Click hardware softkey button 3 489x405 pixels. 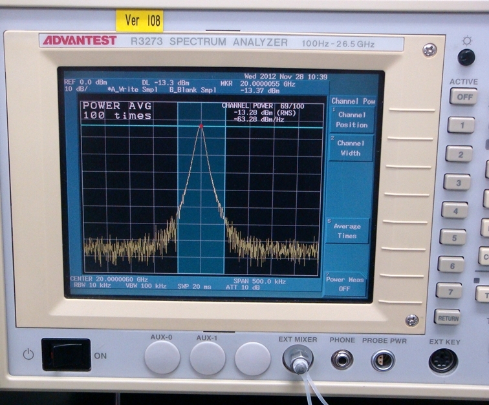point(457,183)
